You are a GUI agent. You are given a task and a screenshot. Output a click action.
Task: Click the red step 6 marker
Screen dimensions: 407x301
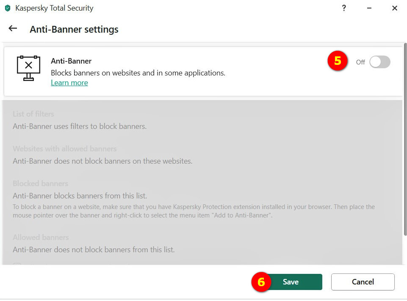[261, 282]
